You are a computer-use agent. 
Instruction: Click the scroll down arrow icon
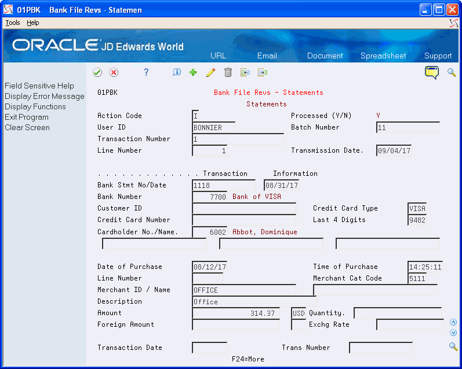453,333
